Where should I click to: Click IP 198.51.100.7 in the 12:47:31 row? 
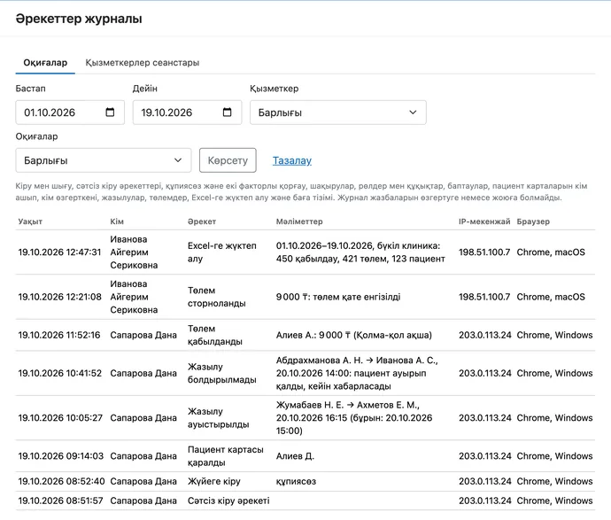(x=484, y=252)
